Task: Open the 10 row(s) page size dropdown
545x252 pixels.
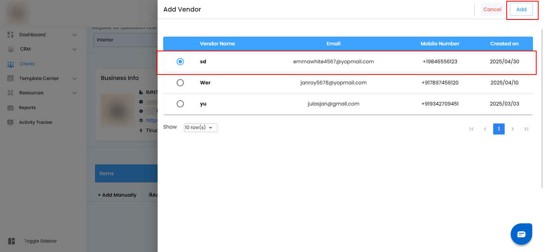Action: click(200, 127)
